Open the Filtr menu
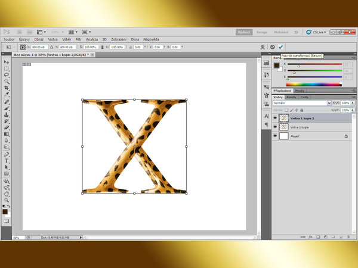This screenshot has height=268, width=358. tap(78, 39)
